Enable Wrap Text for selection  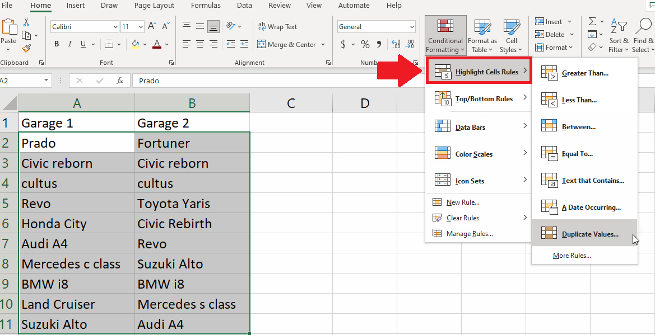coord(277,26)
